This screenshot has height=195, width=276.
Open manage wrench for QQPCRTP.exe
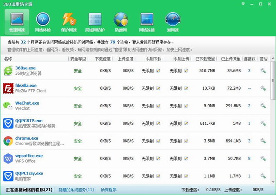click(263, 123)
